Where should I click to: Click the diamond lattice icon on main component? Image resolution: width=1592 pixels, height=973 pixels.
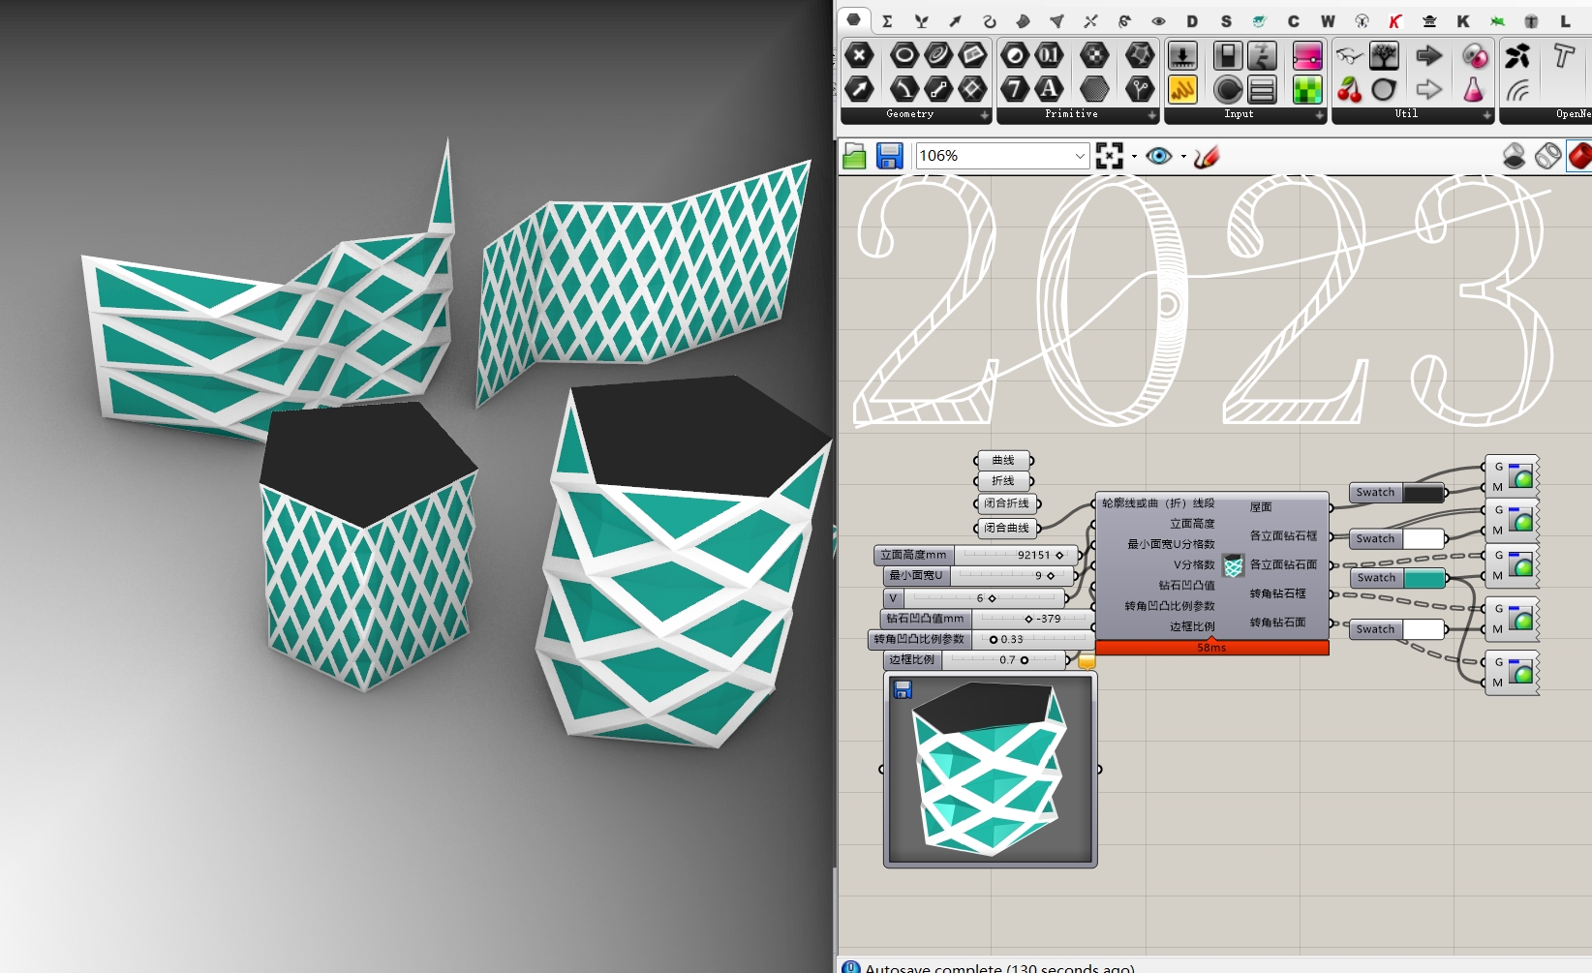(x=1233, y=566)
